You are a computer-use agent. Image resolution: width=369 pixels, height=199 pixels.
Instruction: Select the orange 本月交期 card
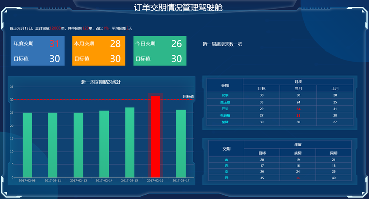(x=98, y=51)
